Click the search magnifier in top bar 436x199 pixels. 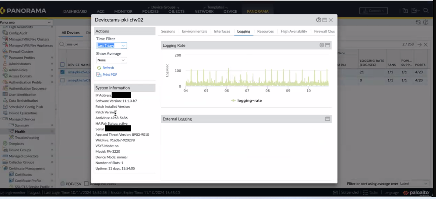[x=426, y=11]
